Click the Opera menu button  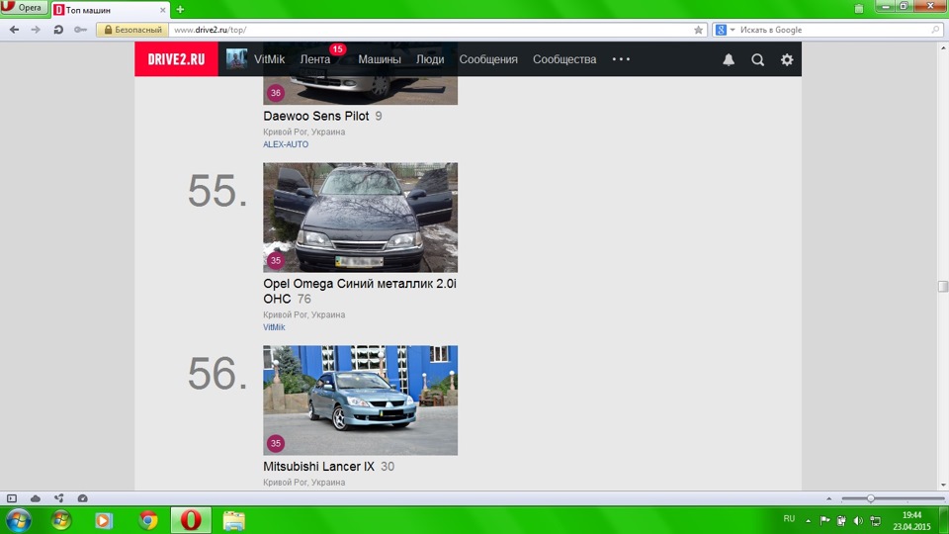(x=23, y=8)
